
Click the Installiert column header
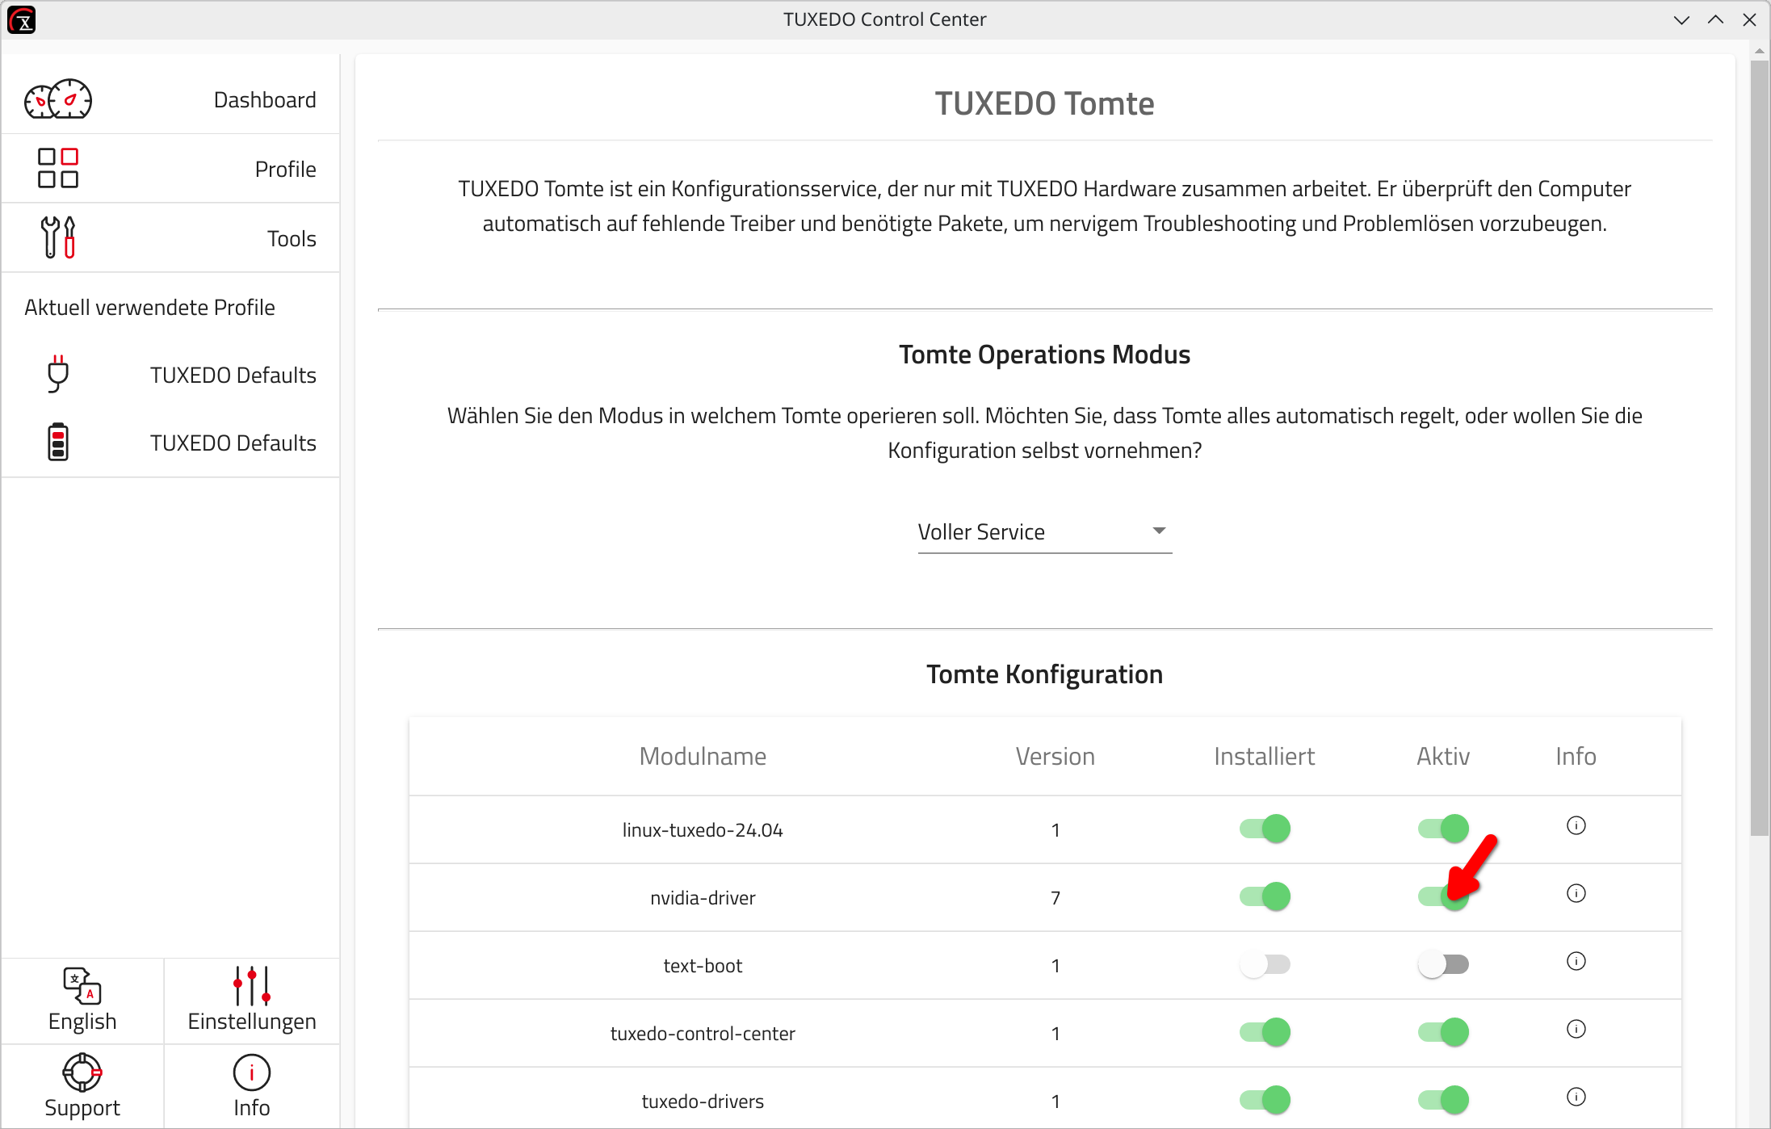point(1264,756)
